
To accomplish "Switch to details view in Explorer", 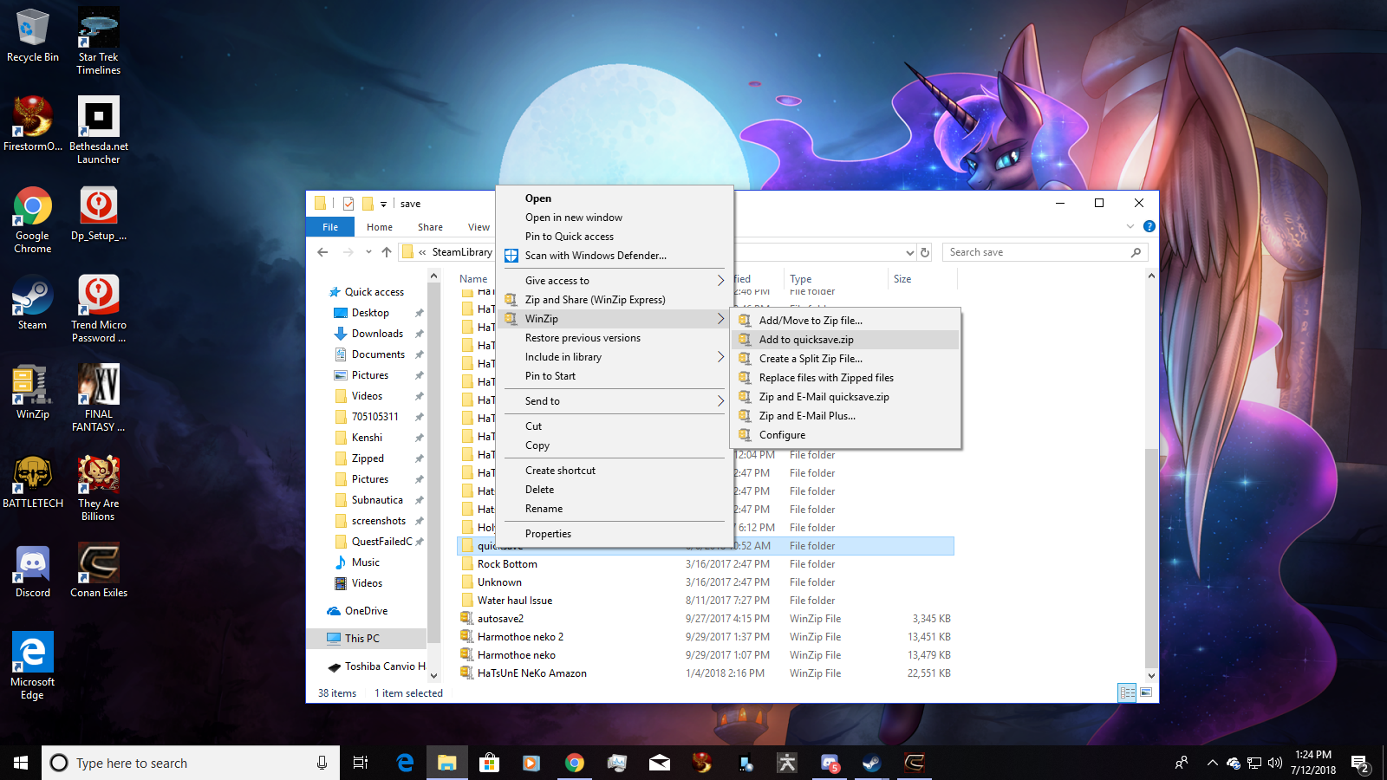I will click(1127, 692).
